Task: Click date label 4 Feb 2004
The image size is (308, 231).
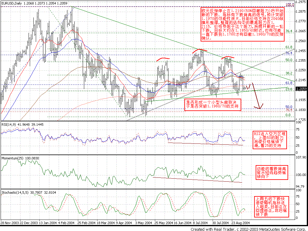Action: 66,223
